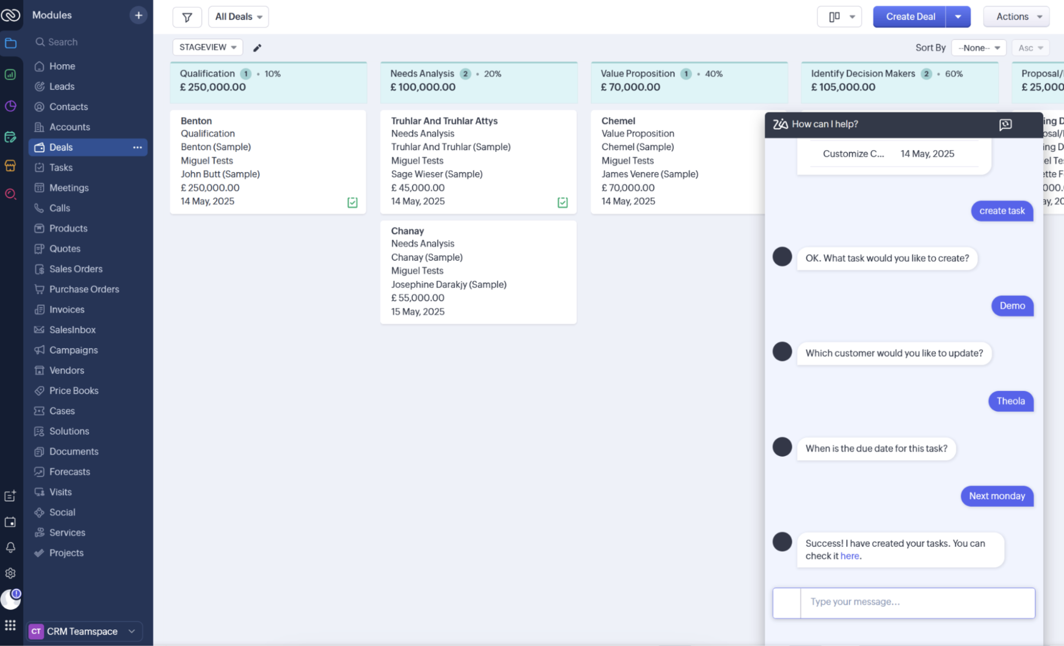Viewport: 1064px width, 646px height.
Task: Click task icon on Truhlar And Truhlar card
Action: click(563, 202)
